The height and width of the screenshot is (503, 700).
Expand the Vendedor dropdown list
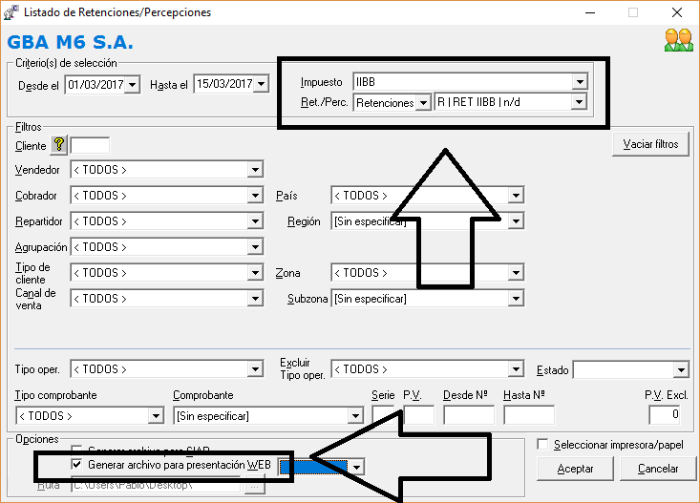pos(255,170)
